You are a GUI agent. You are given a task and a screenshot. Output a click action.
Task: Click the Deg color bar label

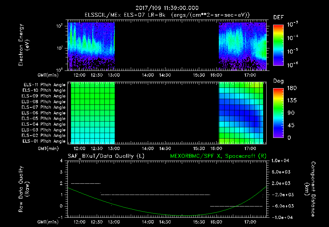pos(279,81)
